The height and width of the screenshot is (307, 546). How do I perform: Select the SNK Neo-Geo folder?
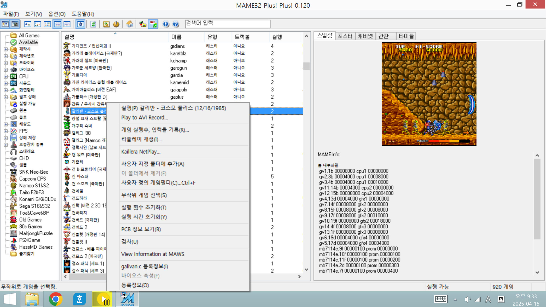coord(34,172)
